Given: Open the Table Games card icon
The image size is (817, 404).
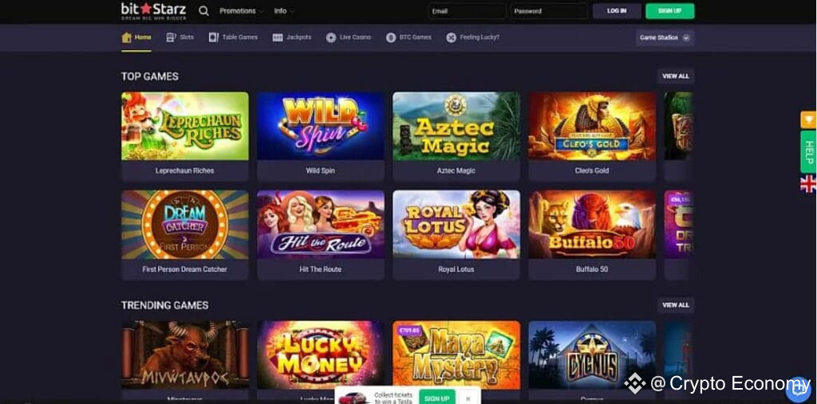Looking at the screenshot, I should click(214, 37).
